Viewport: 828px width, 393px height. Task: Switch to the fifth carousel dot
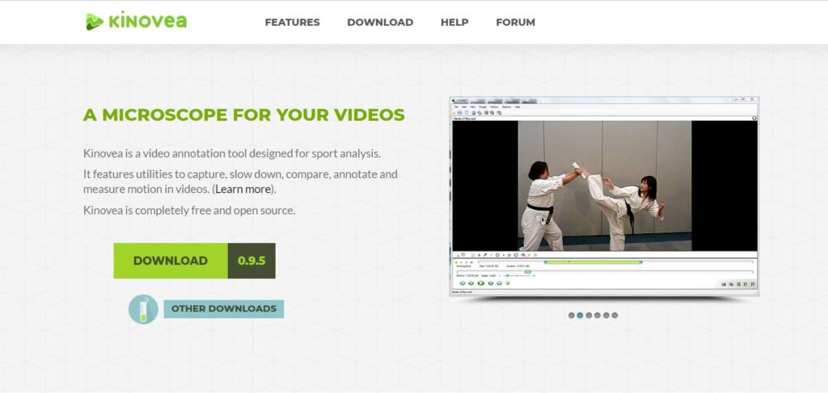606,316
